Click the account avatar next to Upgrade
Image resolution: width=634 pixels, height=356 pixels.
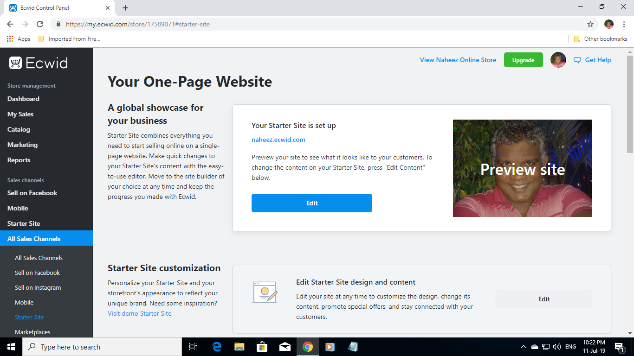click(x=558, y=60)
